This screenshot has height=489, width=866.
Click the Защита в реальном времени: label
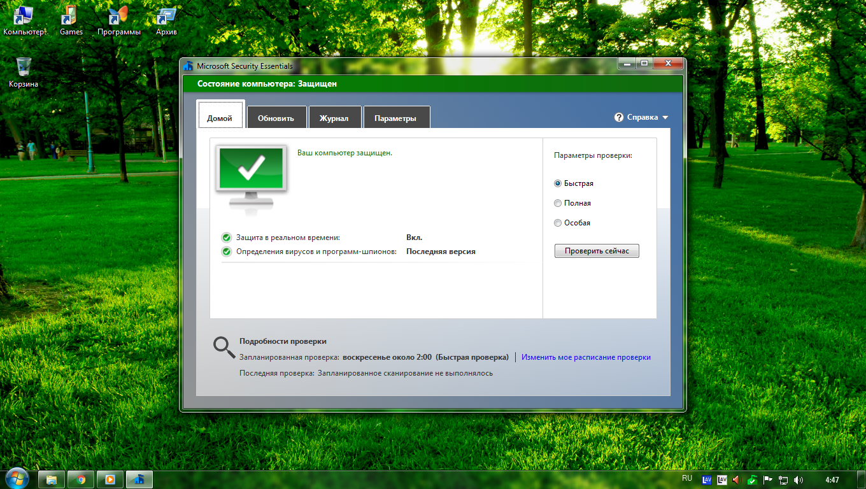[288, 237]
